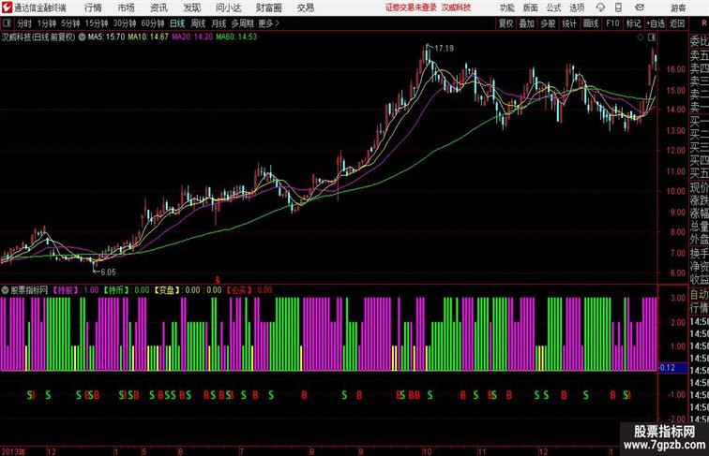Click the 自动 label in right panel

(x=699, y=295)
